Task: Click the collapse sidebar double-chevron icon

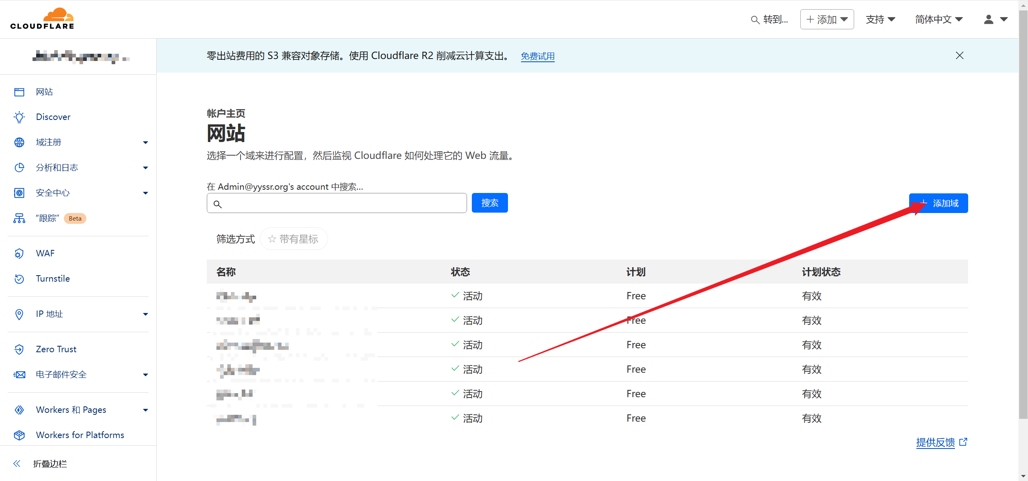Action: (17, 464)
